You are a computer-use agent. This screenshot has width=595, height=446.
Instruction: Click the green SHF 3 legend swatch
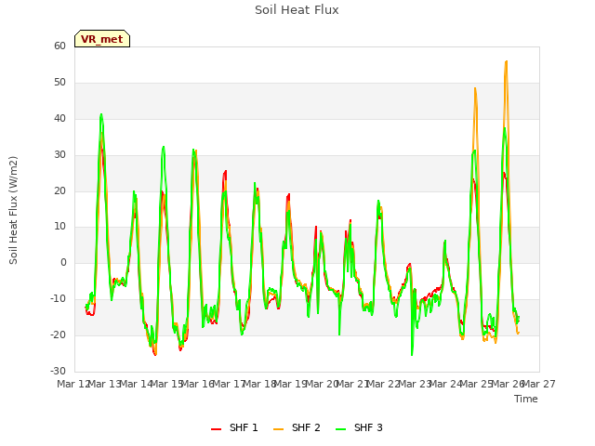341,429
